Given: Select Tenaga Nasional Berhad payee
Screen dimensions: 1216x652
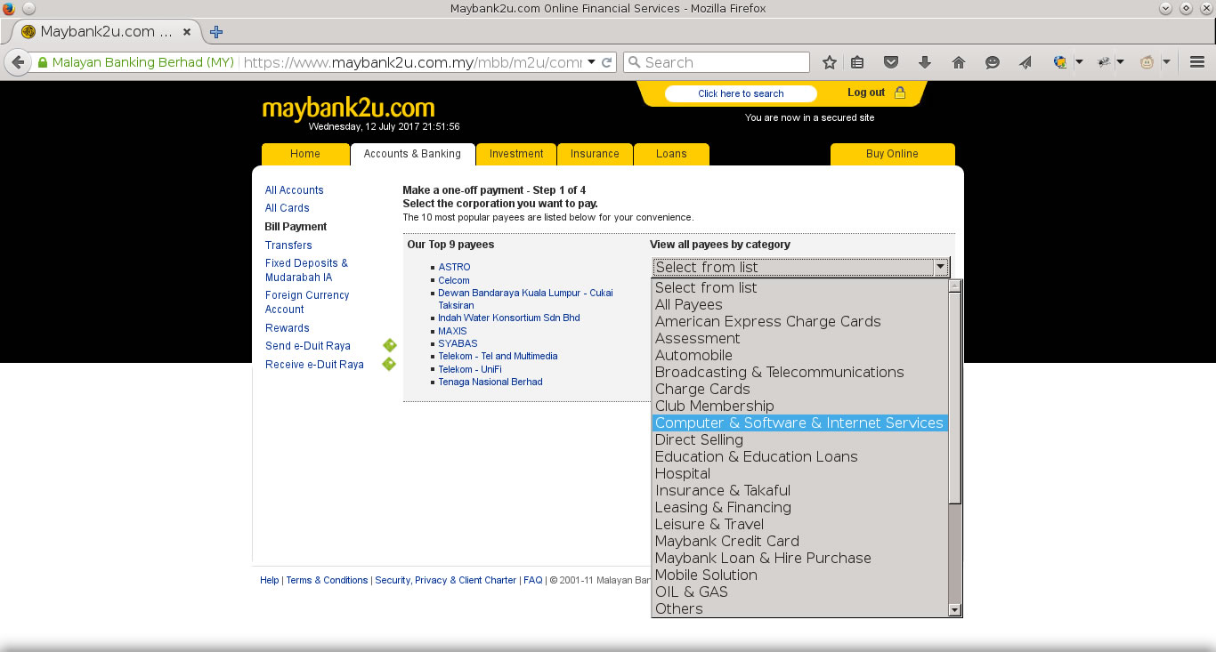Looking at the screenshot, I should click(x=490, y=382).
